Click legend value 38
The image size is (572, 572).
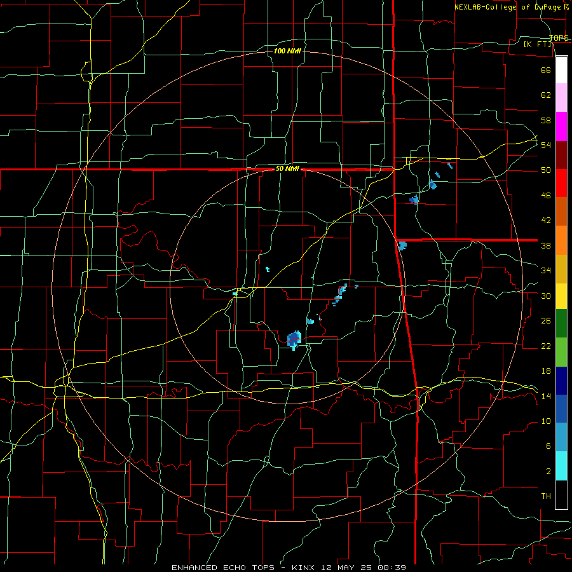point(546,245)
